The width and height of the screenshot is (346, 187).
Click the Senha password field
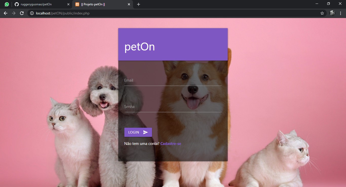point(173,107)
